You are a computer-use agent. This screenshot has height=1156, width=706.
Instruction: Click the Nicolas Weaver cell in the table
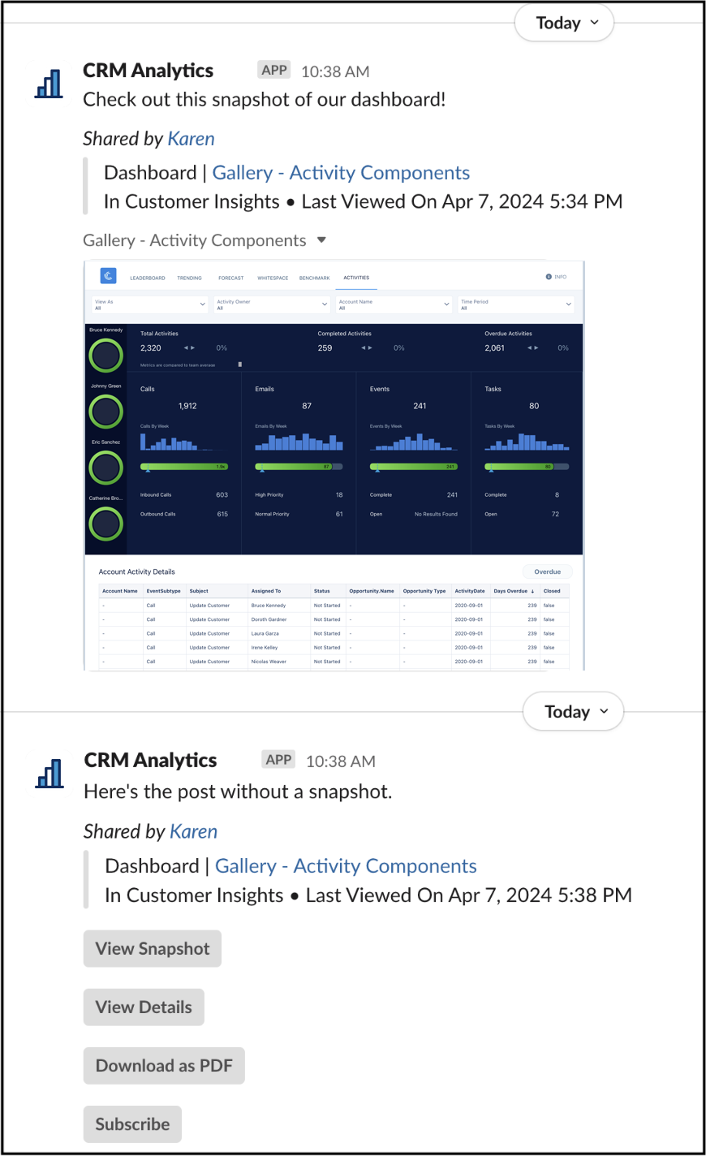[x=269, y=662]
